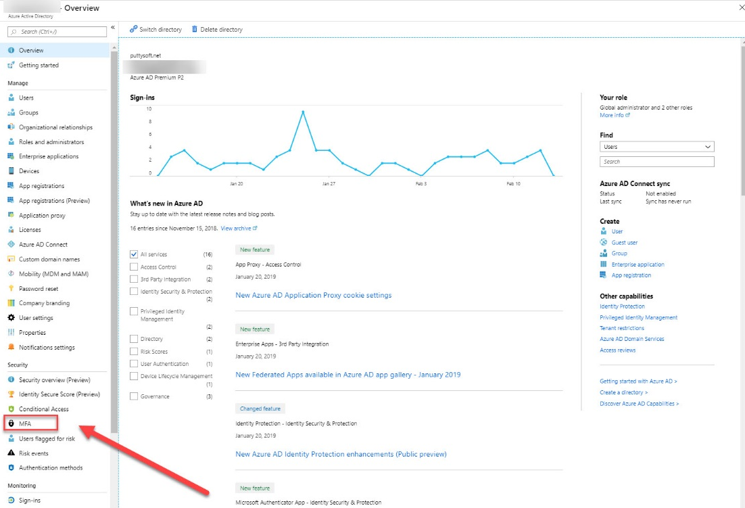Check the Risk Scores checkbox

point(134,352)
